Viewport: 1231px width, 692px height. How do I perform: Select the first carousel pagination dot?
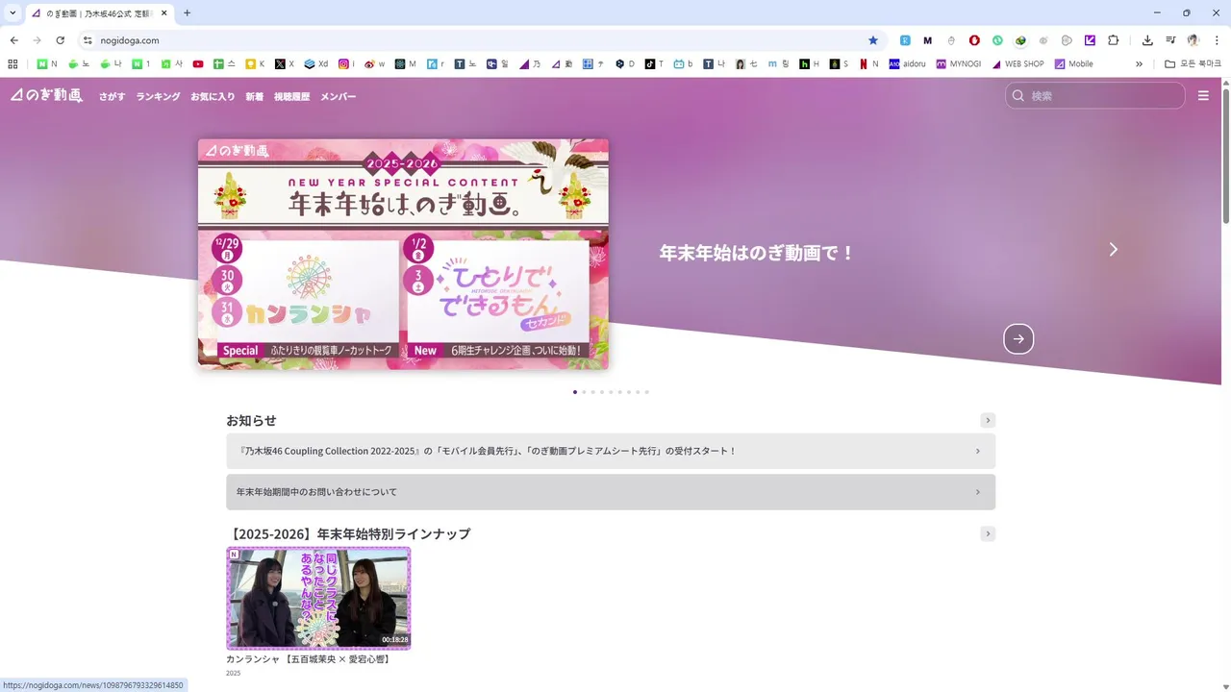[x=575, y=392]
